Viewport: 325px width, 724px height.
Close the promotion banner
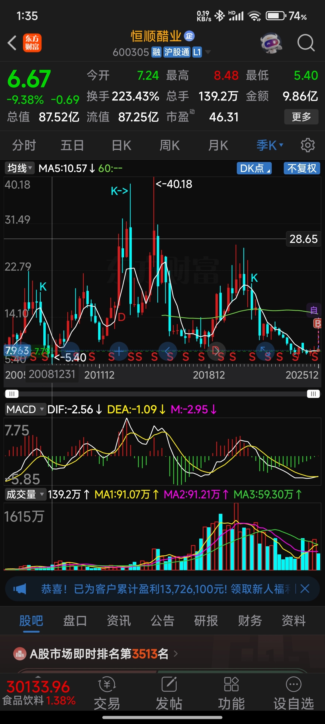pyautogui.click(x=305, y=589)
